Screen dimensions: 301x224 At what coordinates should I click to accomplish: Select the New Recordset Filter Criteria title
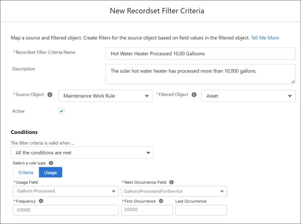pyautogui.click(x=157, y=11)
